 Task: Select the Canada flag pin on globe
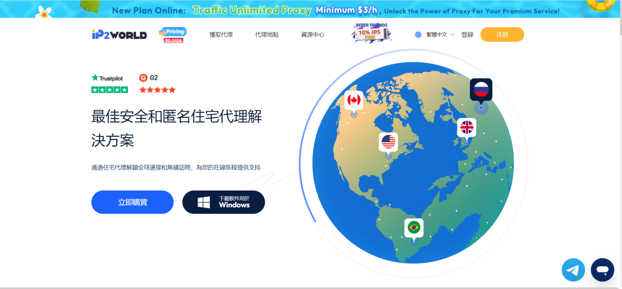click(354, 100)
